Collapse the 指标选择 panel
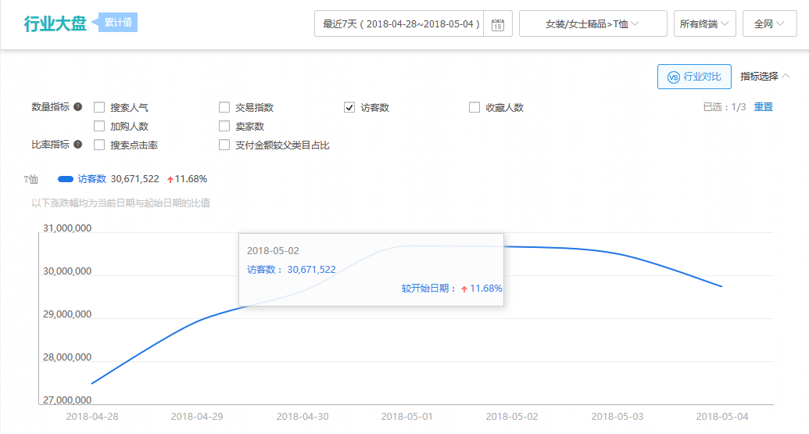The width and height of the screenshot is (809, 434). (x=765, y=77)
